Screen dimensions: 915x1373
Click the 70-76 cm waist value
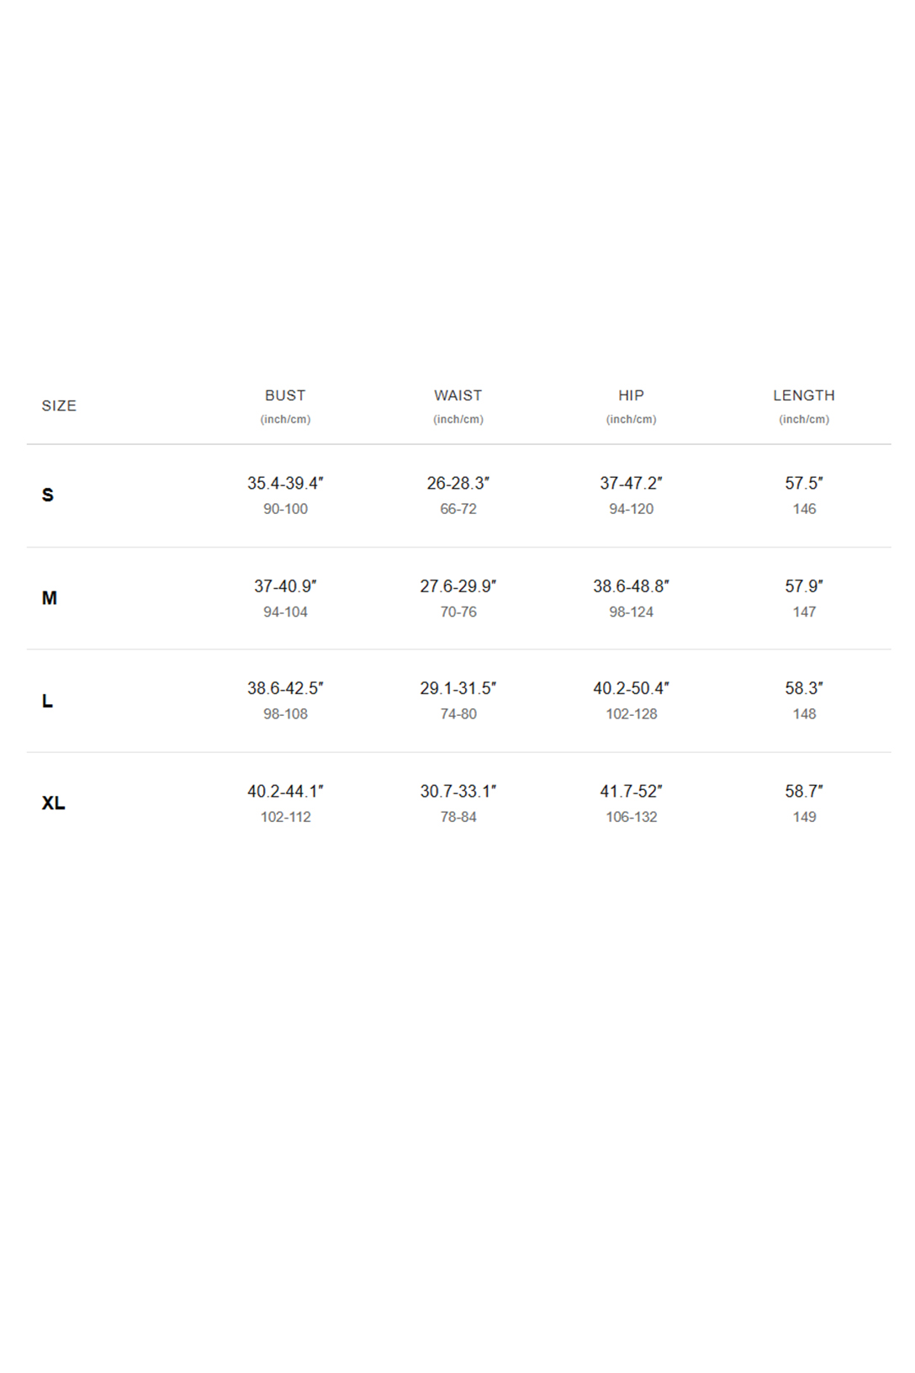click(458, 612)
